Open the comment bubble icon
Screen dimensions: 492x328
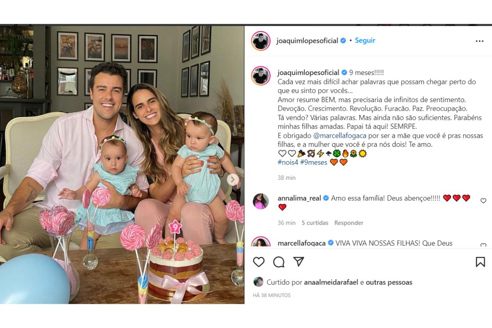click(x=279, y=262)
